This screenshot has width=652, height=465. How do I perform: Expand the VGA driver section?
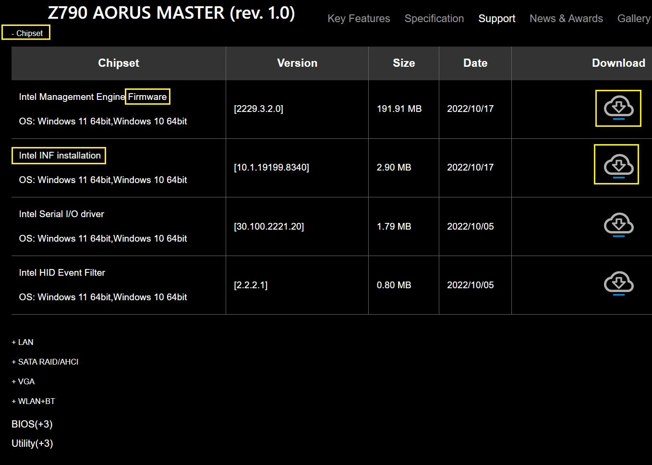click(23, 381)
